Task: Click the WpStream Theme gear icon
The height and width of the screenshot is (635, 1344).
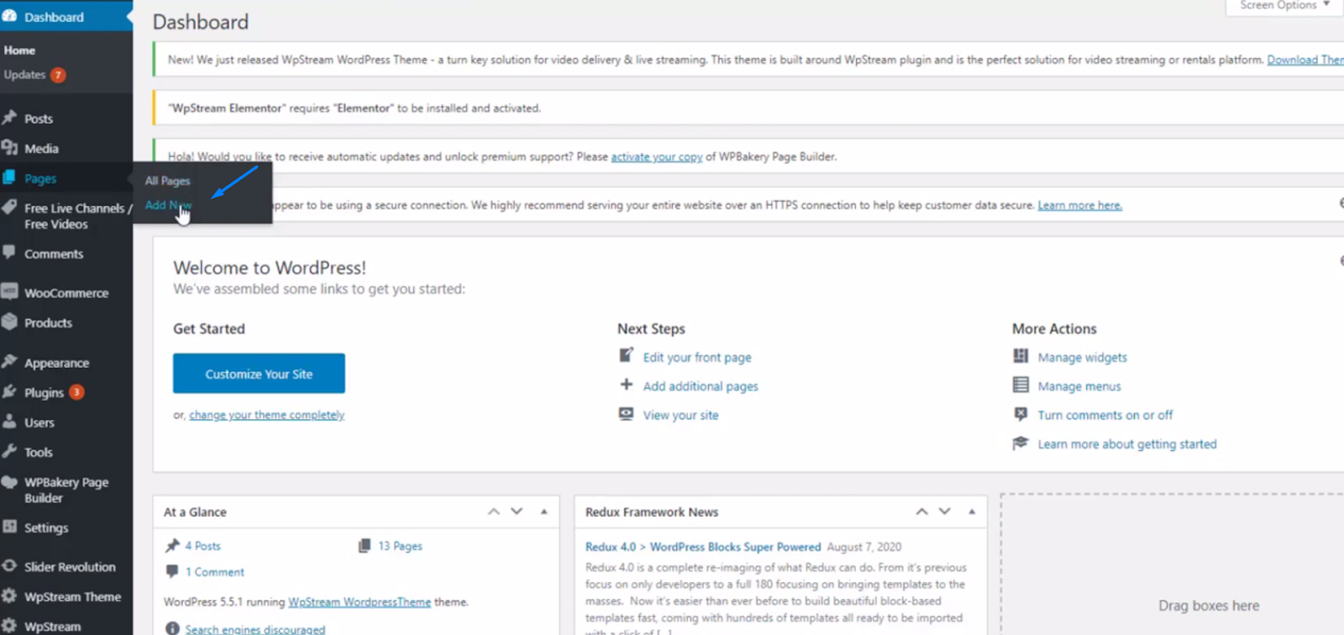Action: [x=9, y=596]
